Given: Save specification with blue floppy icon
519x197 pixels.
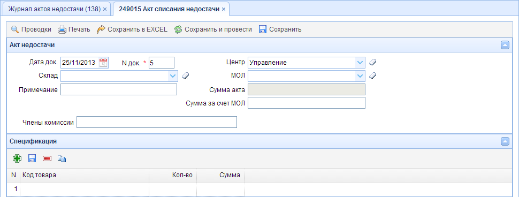Looking at the screenshot, I should pyautogui.click(x=32, y=158).
